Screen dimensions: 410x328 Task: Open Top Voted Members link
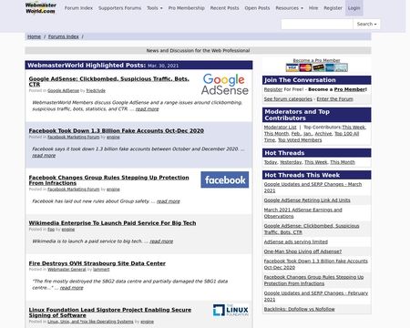[300, 140]
